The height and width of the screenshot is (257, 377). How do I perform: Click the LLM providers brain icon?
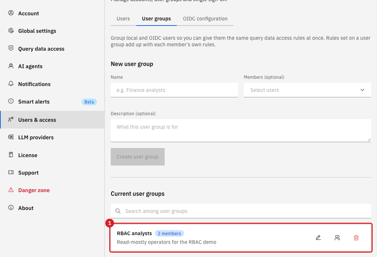pos(11,137)
